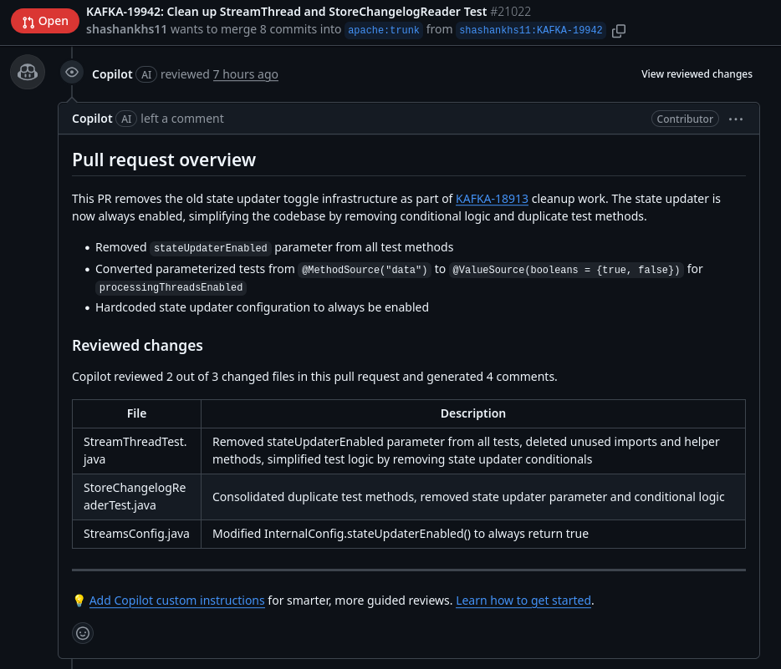
Task: Open the emoji reaction picker
Action: coord(83,633)
